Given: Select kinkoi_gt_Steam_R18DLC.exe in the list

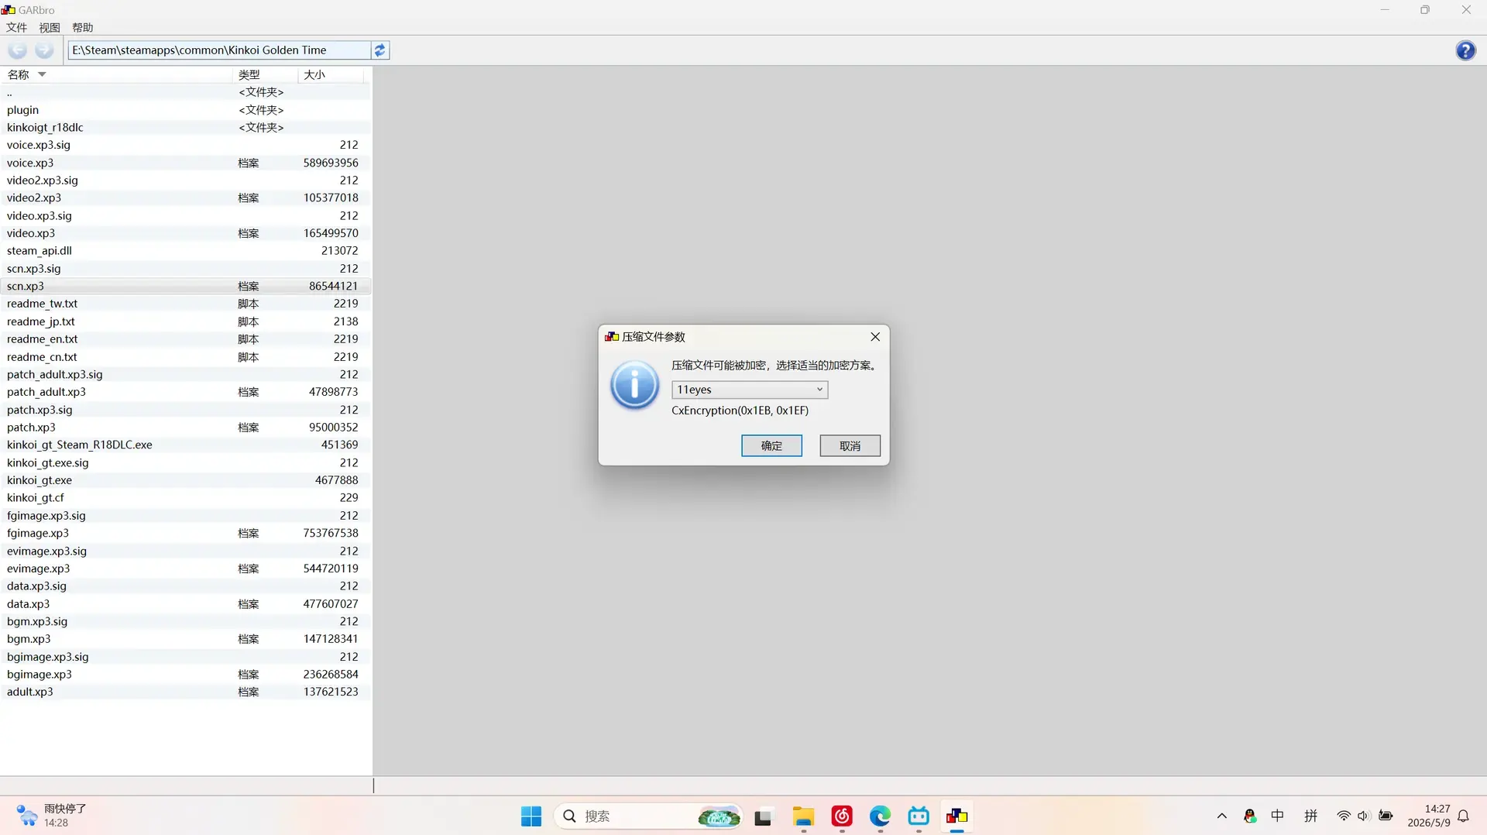Looking at the screenshot, I should 186,445.
